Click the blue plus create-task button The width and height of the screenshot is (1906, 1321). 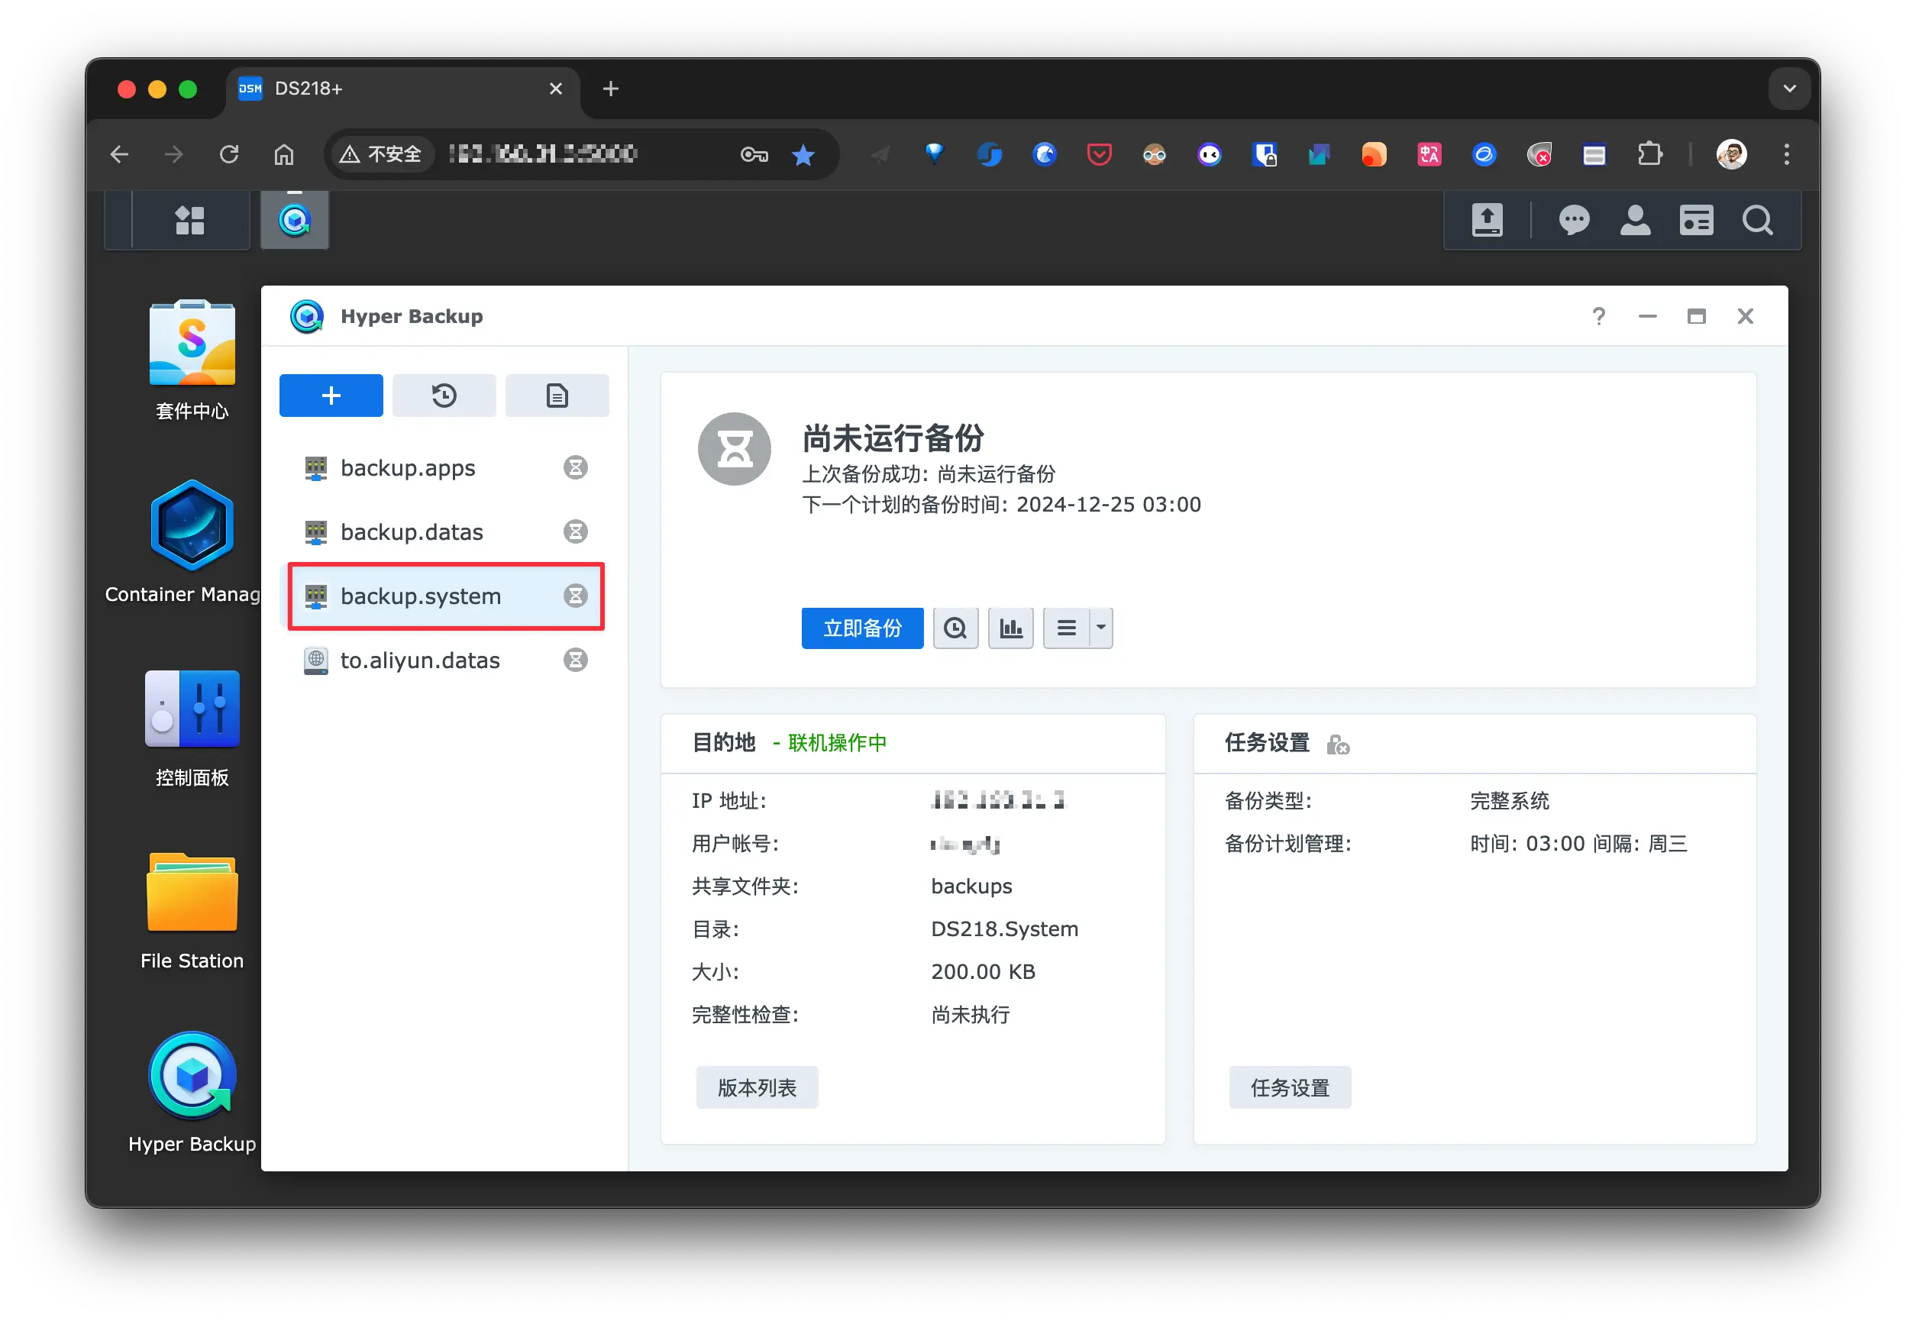click(331, 396)
